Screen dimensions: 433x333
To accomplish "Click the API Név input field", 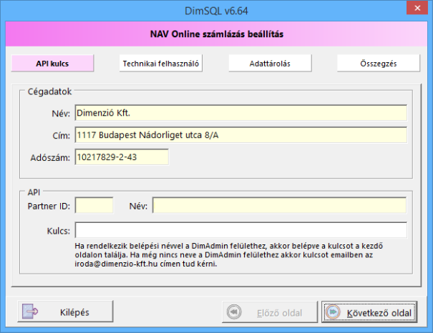I will 279,205.
